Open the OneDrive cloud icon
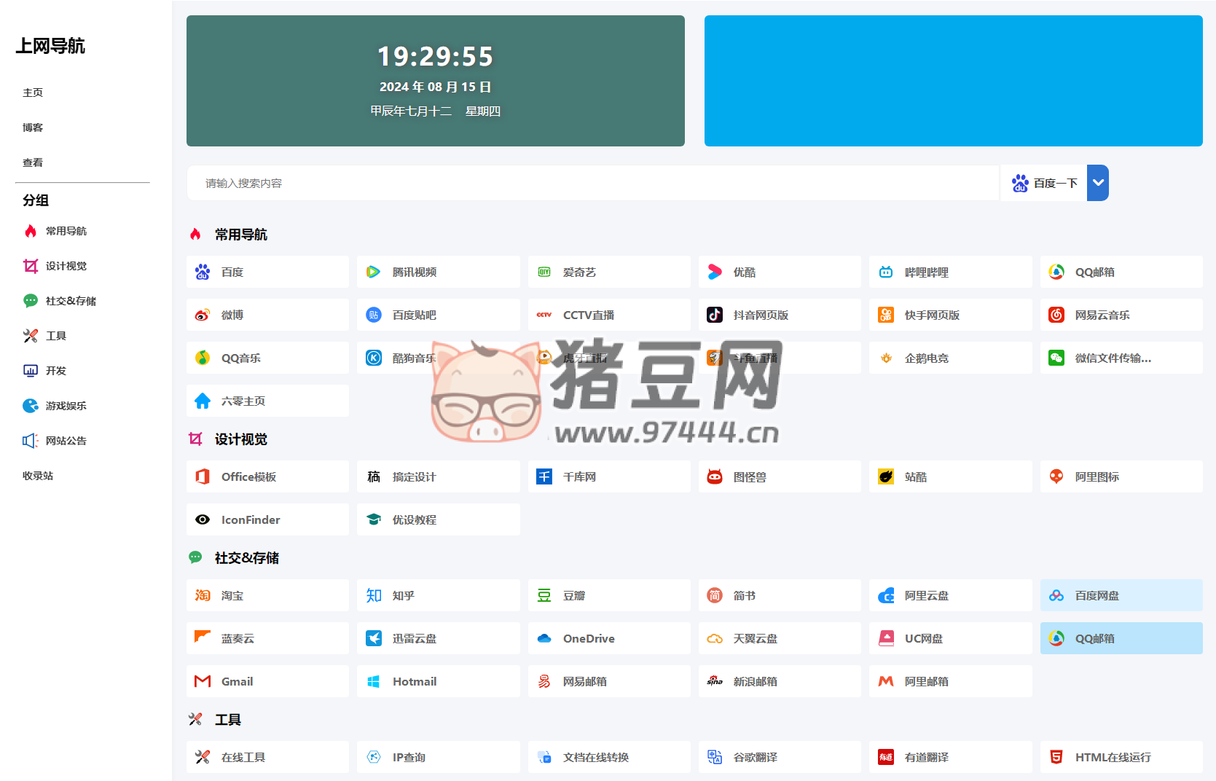This screenshot has width=1216, height=781. coord(544,638)
